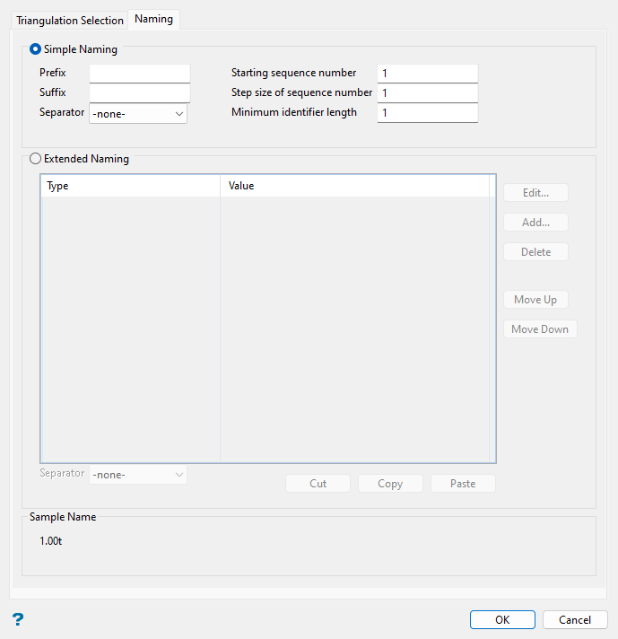Viewport: 618px width, 639px height.
Task: Open the Extended Naming Separator dropdown
Action: 138,474
